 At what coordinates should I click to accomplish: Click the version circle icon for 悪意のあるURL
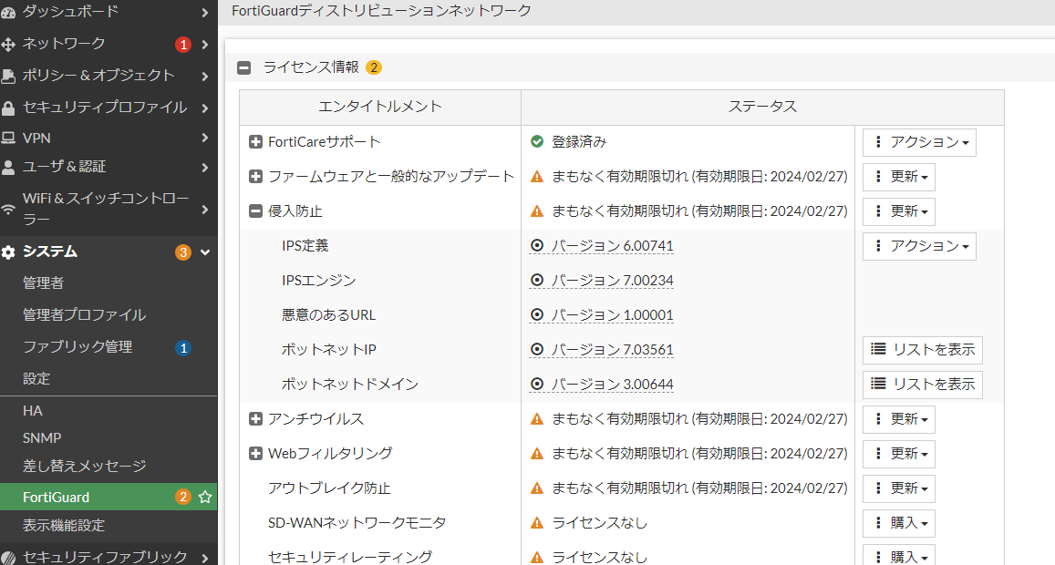(537, 314)
